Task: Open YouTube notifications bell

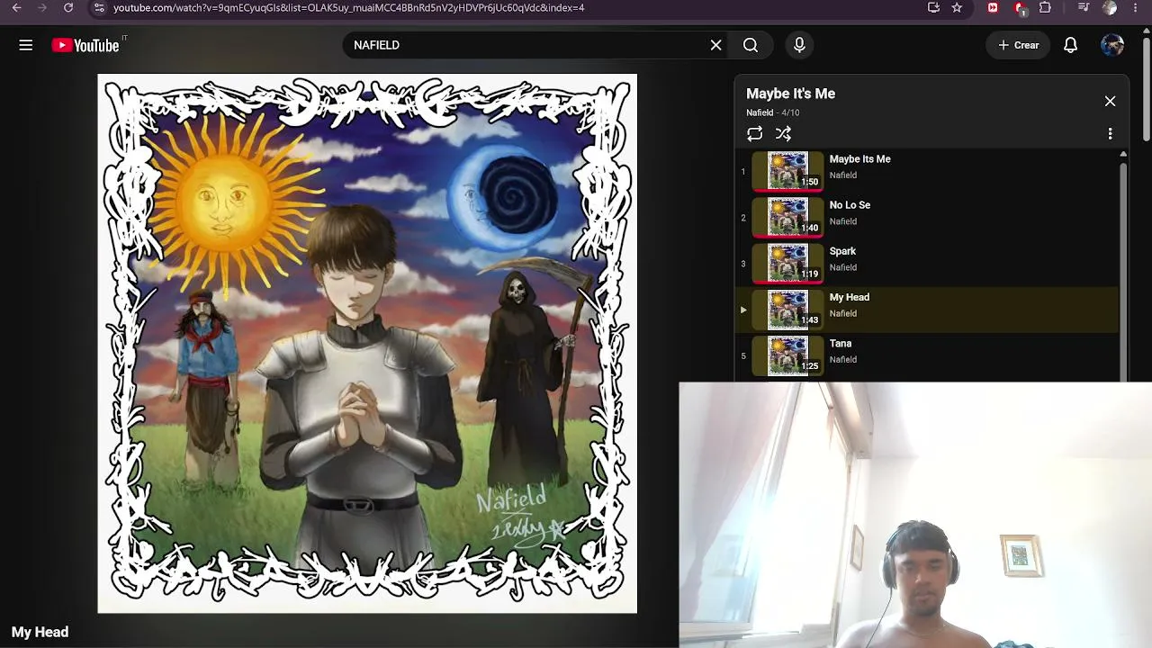Action: click(x=1070, y=45)
